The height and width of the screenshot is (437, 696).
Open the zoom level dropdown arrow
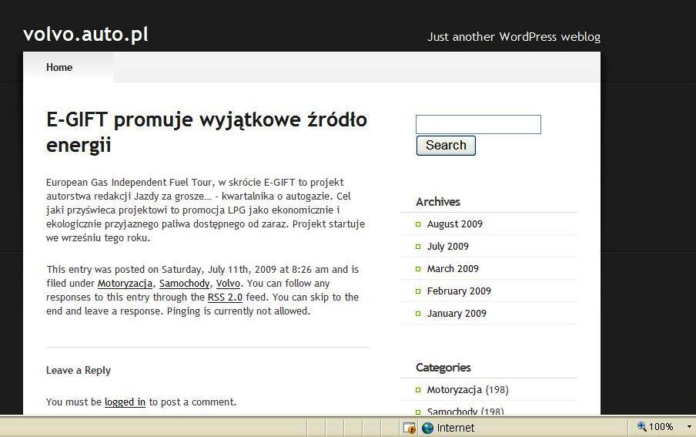coord(689,427)
